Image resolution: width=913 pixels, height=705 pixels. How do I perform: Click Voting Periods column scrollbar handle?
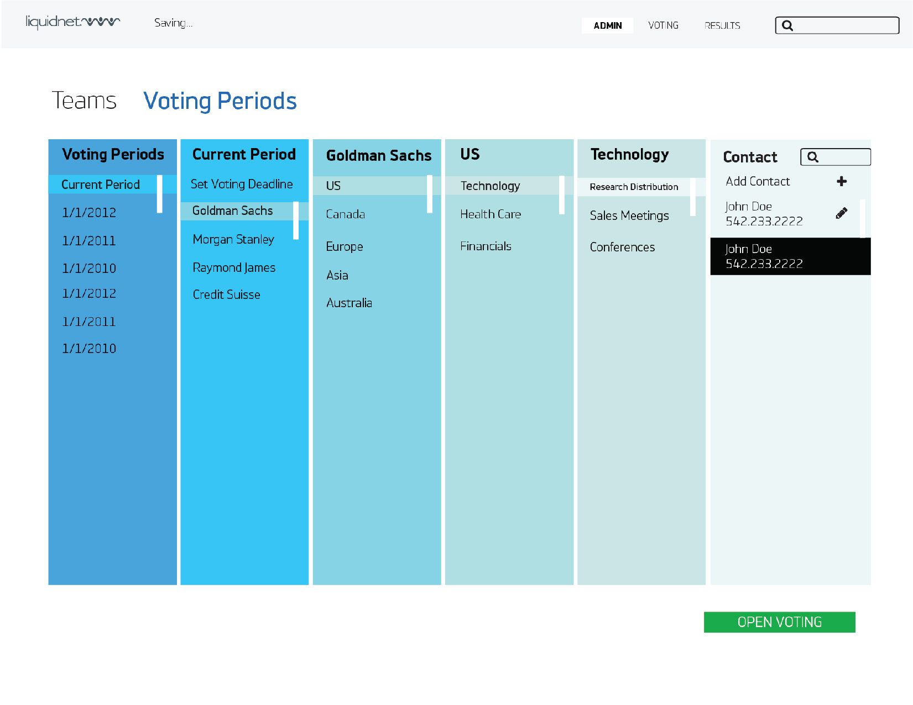tap(160, 194)
